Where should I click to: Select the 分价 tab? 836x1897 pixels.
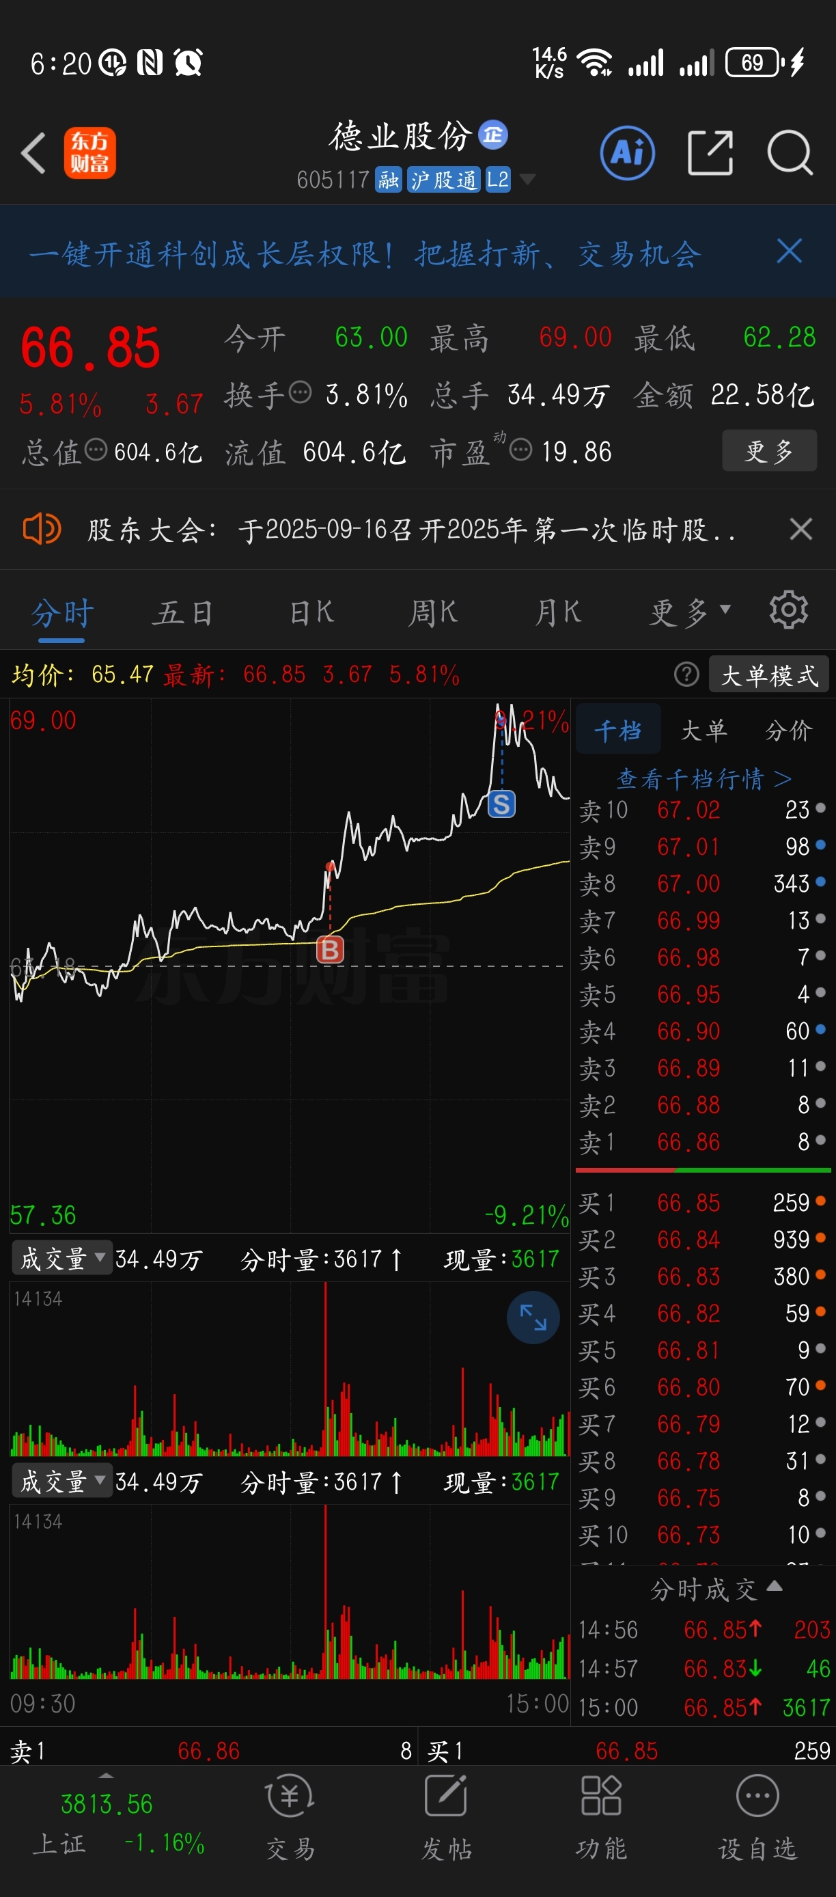click(789, 729)
